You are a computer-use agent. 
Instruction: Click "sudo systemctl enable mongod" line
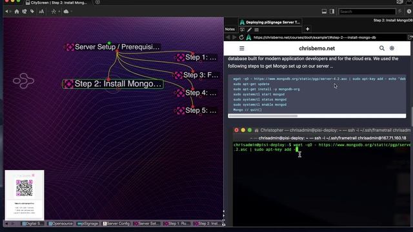click(259, 104)
